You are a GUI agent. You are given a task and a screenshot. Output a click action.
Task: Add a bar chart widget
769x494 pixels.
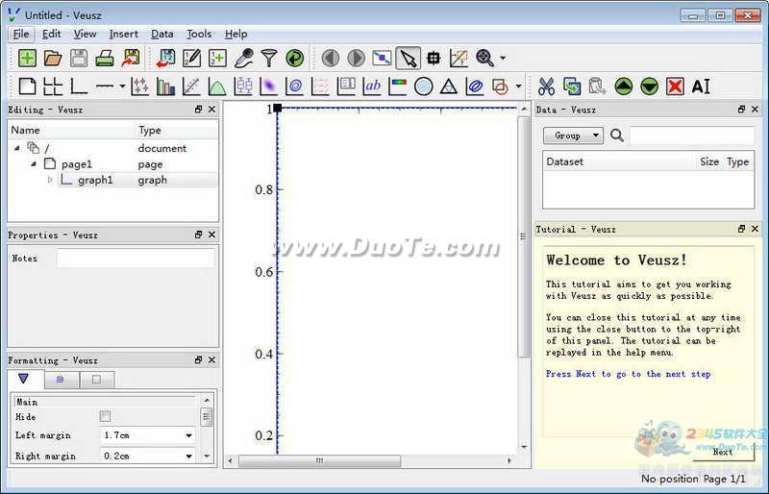pos(165,86)
